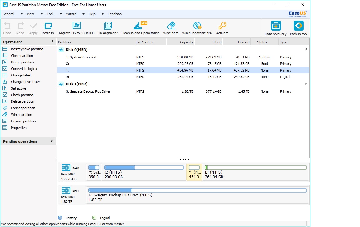Open the General menu

pyautogui.click(x=8, y=14)
